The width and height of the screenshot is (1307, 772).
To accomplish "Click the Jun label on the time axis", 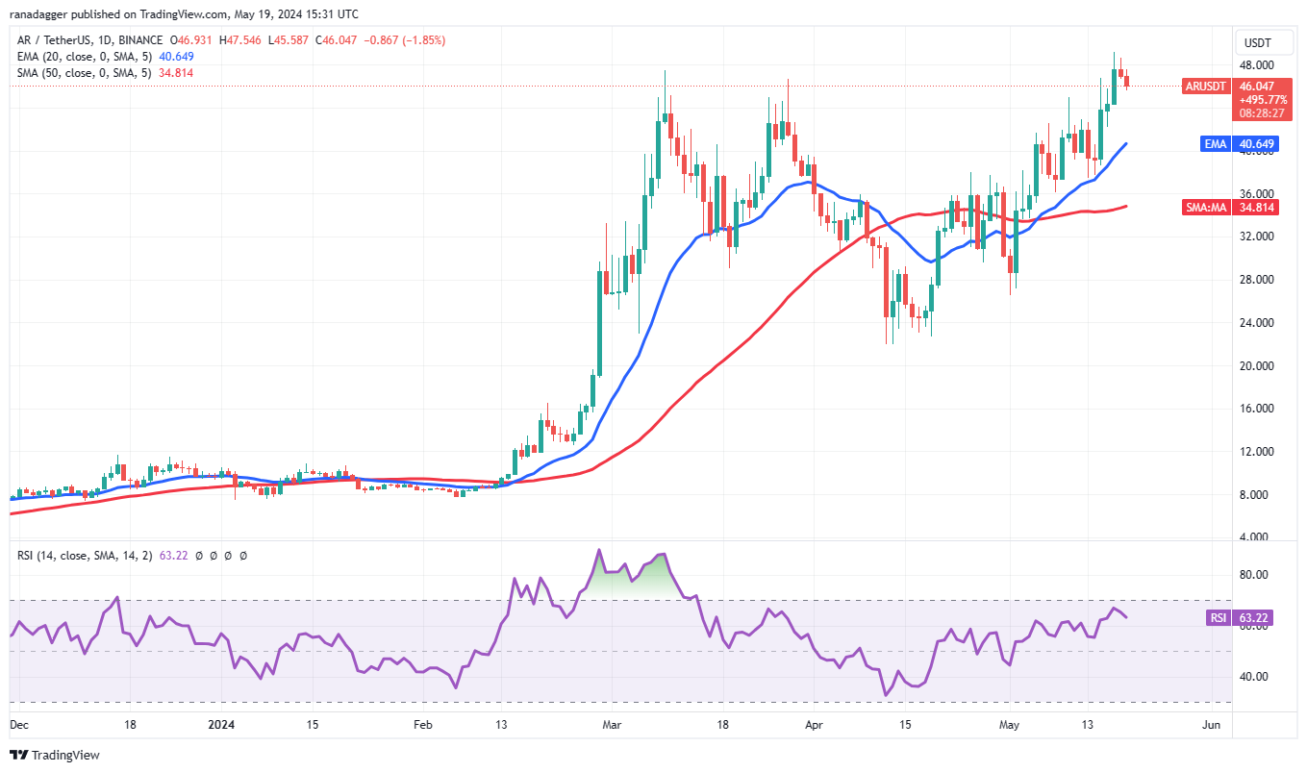I will (x=1212, y=725).
